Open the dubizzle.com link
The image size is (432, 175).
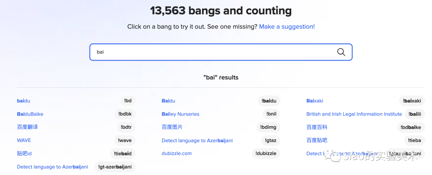pyautogui.click(x=177, y=153)
